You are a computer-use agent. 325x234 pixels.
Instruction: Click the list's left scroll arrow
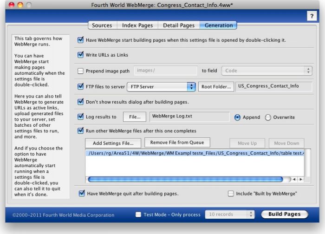click(294, 179)
